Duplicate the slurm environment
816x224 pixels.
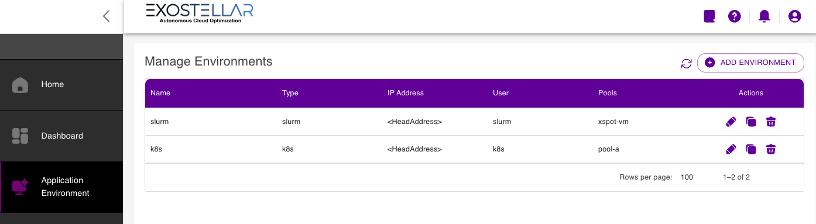tap(751, 122)
